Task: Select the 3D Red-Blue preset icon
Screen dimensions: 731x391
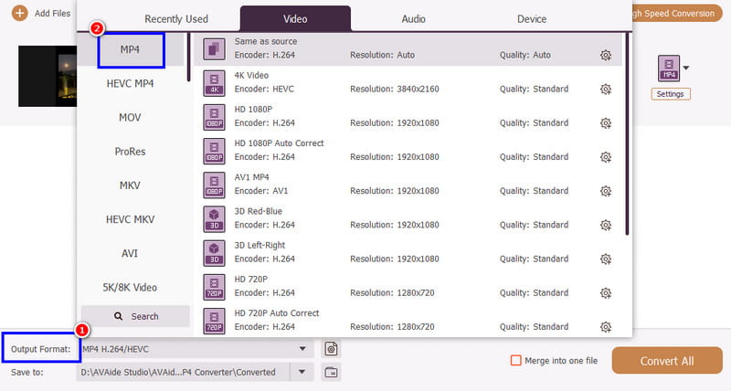Action: click(213, 218)
